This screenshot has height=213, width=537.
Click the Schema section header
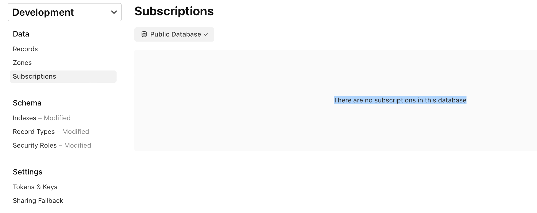pos(27,103)
